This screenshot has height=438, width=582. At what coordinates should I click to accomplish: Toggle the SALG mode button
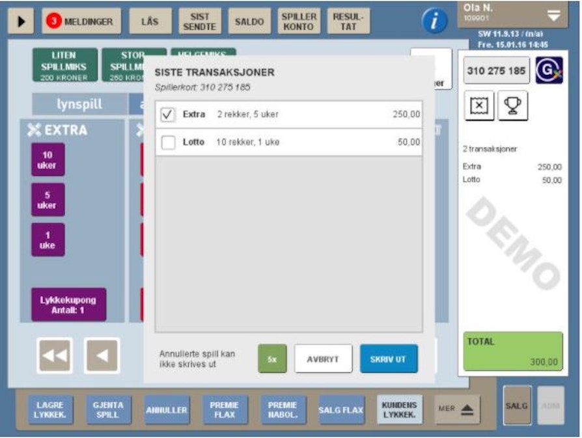coord(517,405)
